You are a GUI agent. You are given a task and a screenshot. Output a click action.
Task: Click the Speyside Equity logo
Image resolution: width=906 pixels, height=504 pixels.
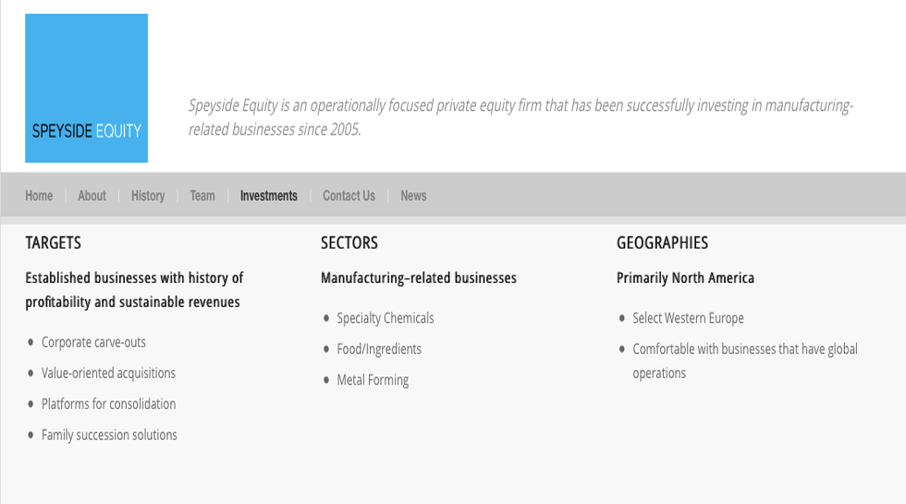(x=86, y=88)
